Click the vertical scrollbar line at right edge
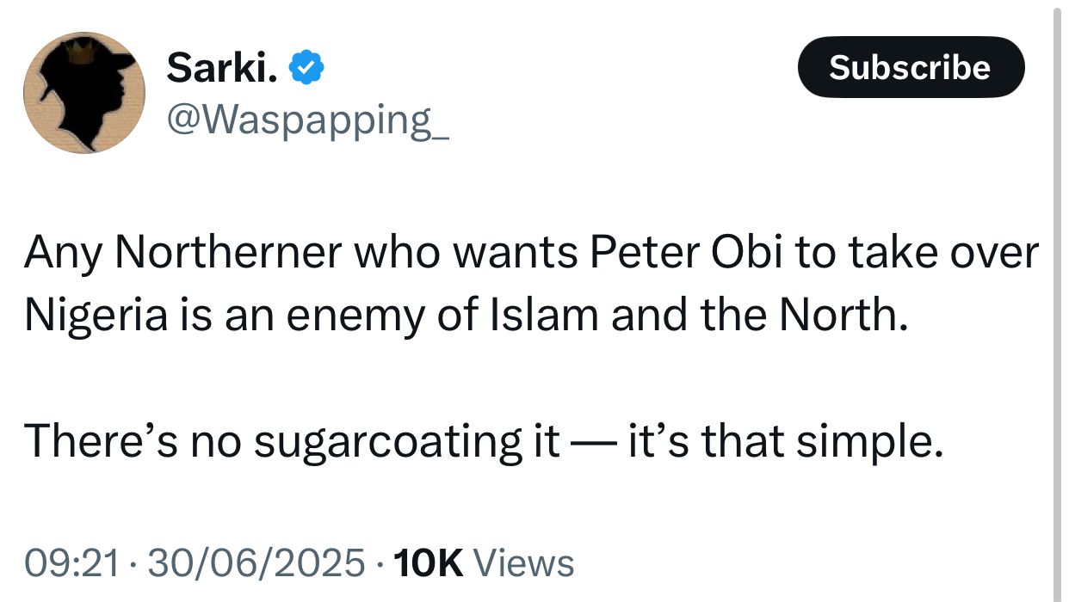The image size is (1069, 602). click(1058, 301)
